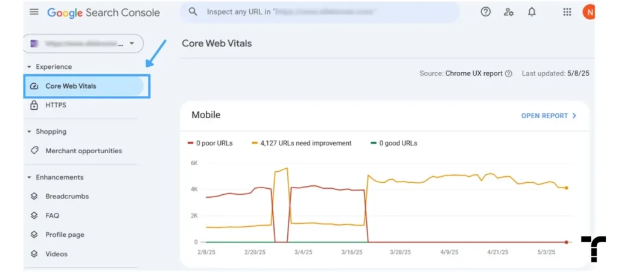
Task: Click the search magnifier icon
Action: (193, 12)
